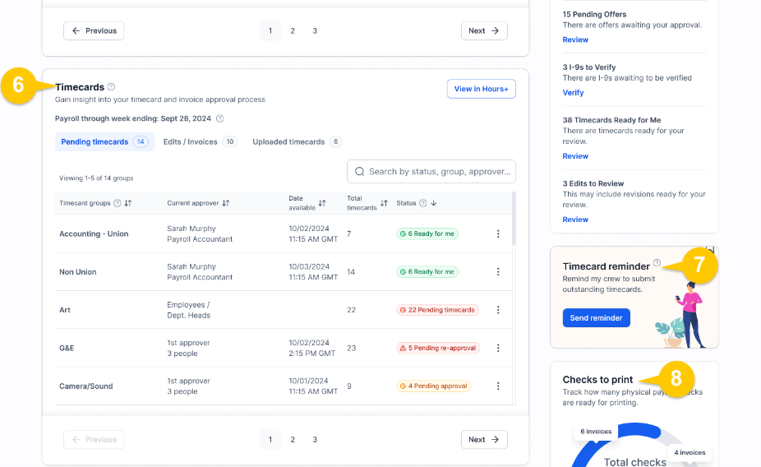Click search magnifier icon in timecards search
The image size is (761, 467).
click(x=360, y=171)
